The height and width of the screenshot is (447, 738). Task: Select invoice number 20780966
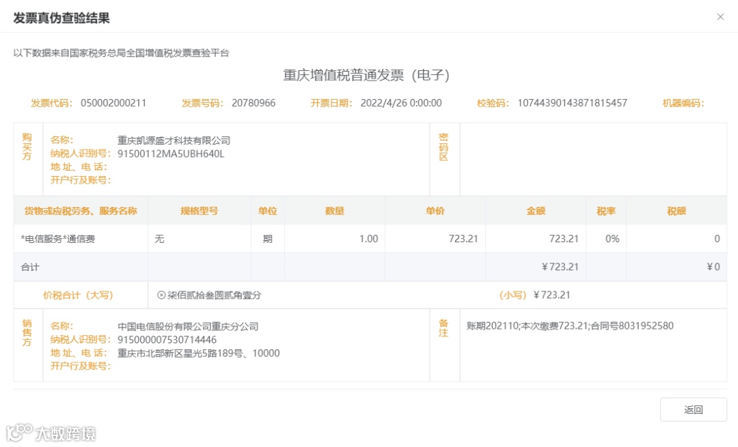click(x=254, y=103)
